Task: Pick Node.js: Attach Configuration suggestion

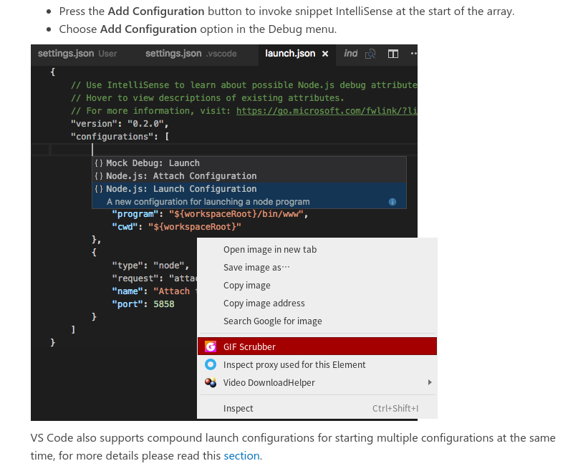Action: 249,176
